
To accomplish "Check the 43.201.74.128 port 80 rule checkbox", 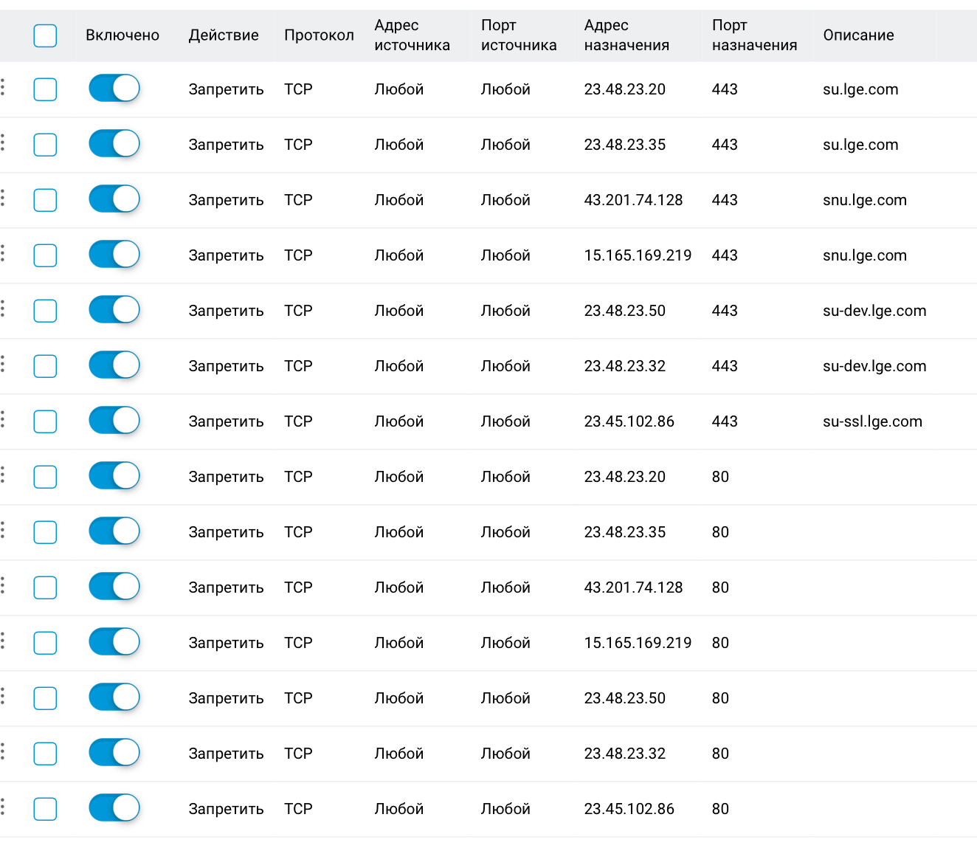I will click(45, 588).
